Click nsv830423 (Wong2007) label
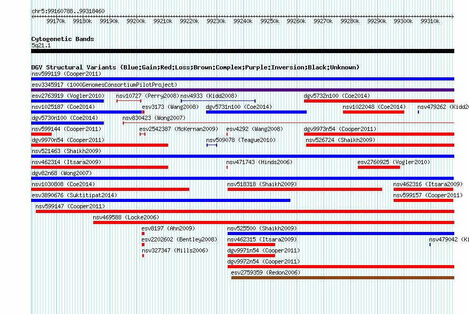This screenshot has height=314, width=469. [154, 118]
